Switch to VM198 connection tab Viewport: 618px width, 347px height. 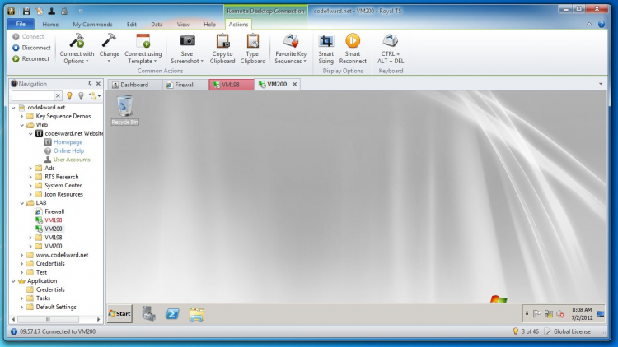coord(231,85)
